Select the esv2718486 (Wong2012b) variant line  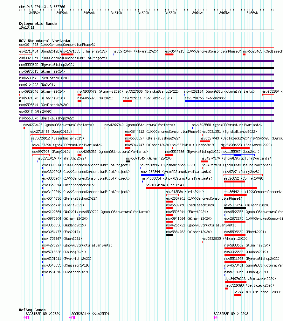[x=56, y=135]
